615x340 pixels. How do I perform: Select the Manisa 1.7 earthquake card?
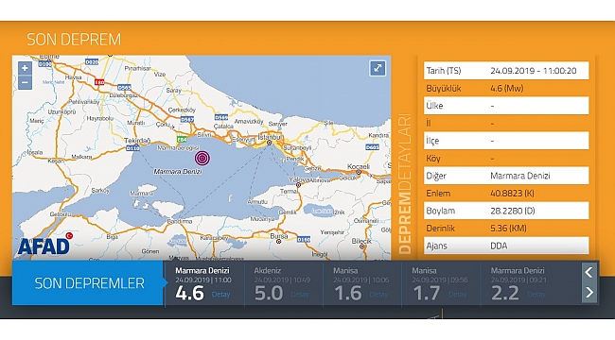tap(441, 283)
